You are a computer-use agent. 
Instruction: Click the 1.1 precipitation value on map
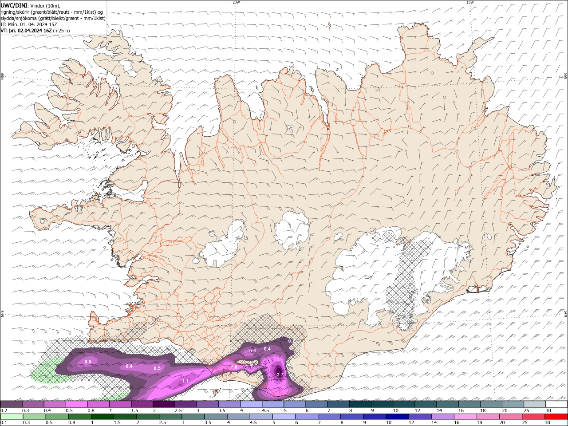[x=185, y=381]
